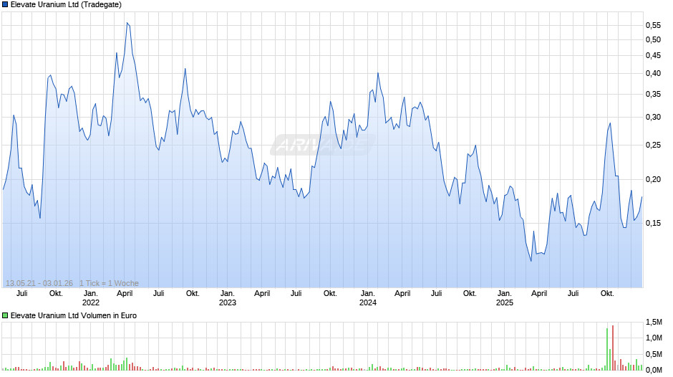This screenshot has width=673, height=377.
Task: Click the 2023 year label
Action: [228, 302]
